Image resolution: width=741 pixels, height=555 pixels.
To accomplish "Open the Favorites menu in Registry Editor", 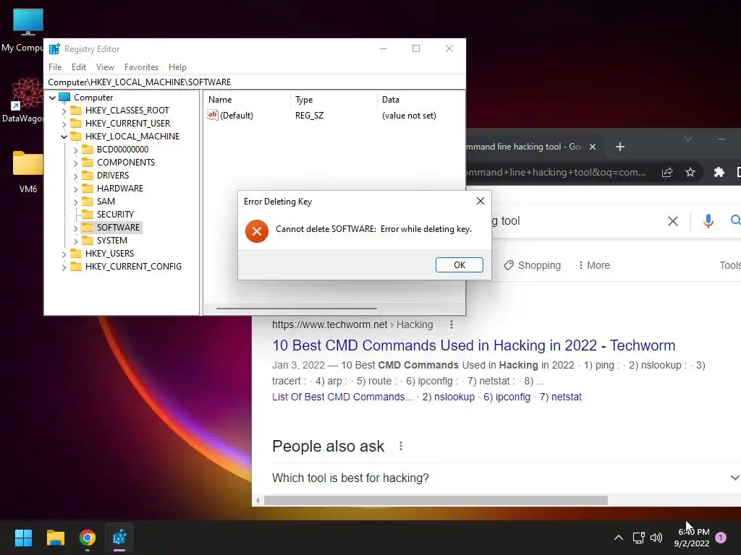I will coord(141,67).
